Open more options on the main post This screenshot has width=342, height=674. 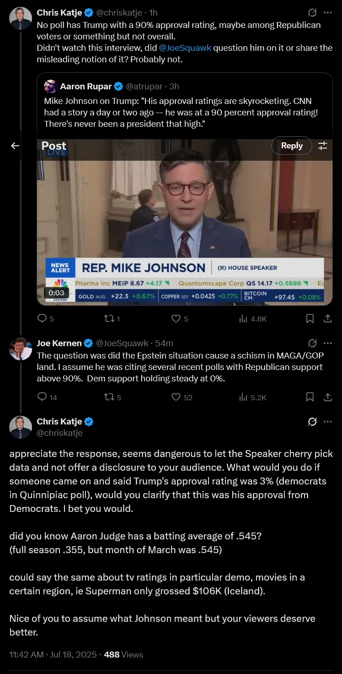(328, 421)
